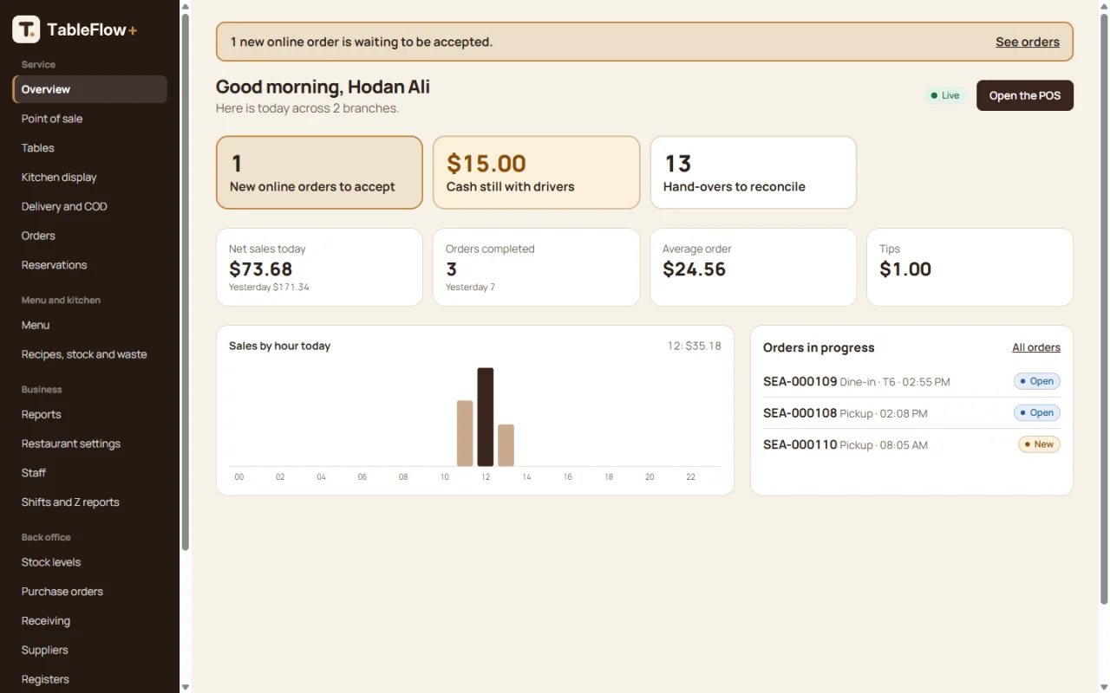This screenshot has height=693, width=1110.
Task: Open Reports in Business section
Action: [x=89, y=414]
